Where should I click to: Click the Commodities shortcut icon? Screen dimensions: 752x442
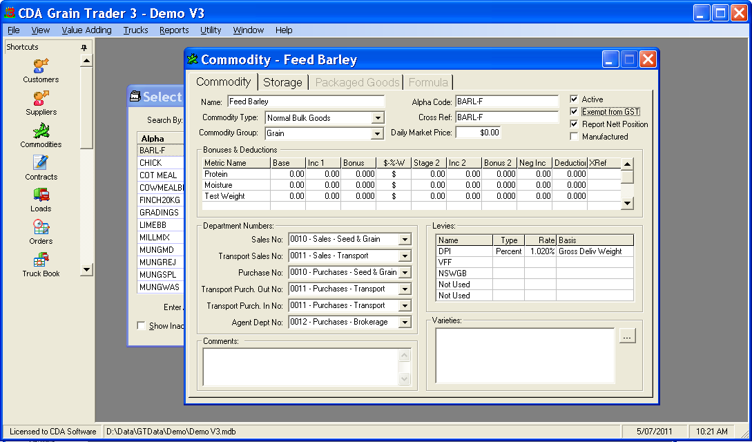pos(41,131)
